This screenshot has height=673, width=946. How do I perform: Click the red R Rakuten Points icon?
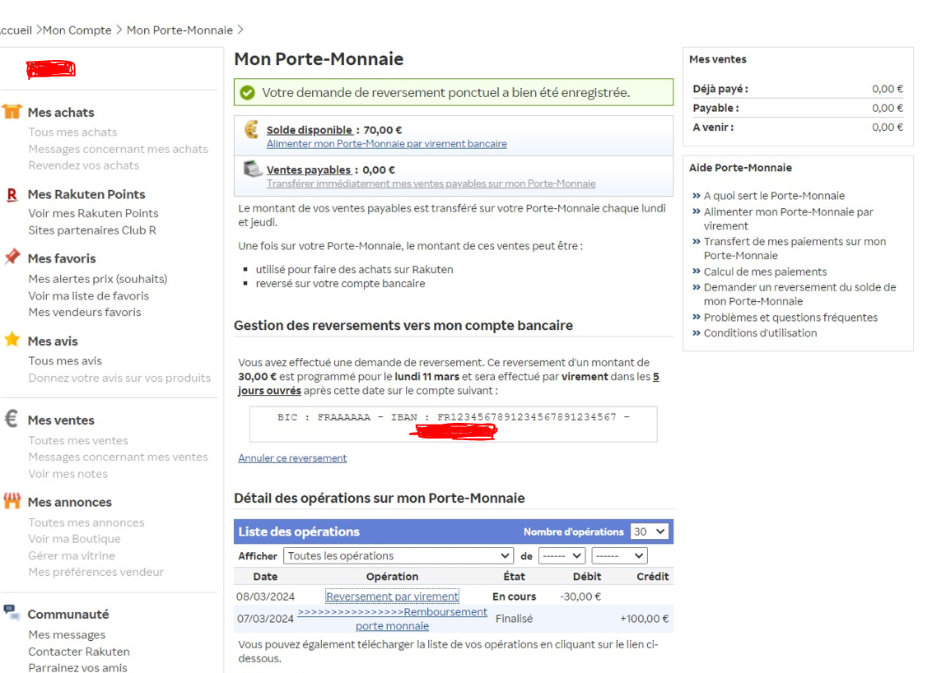coord(12,195)
